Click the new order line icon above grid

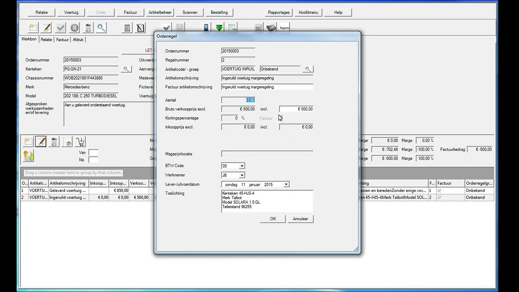[28, 141]
